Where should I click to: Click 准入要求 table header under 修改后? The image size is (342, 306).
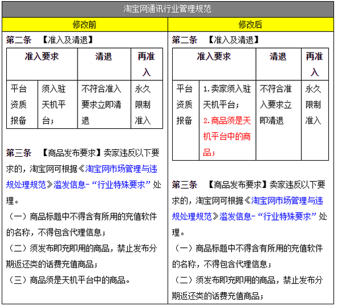pos(214,56)
